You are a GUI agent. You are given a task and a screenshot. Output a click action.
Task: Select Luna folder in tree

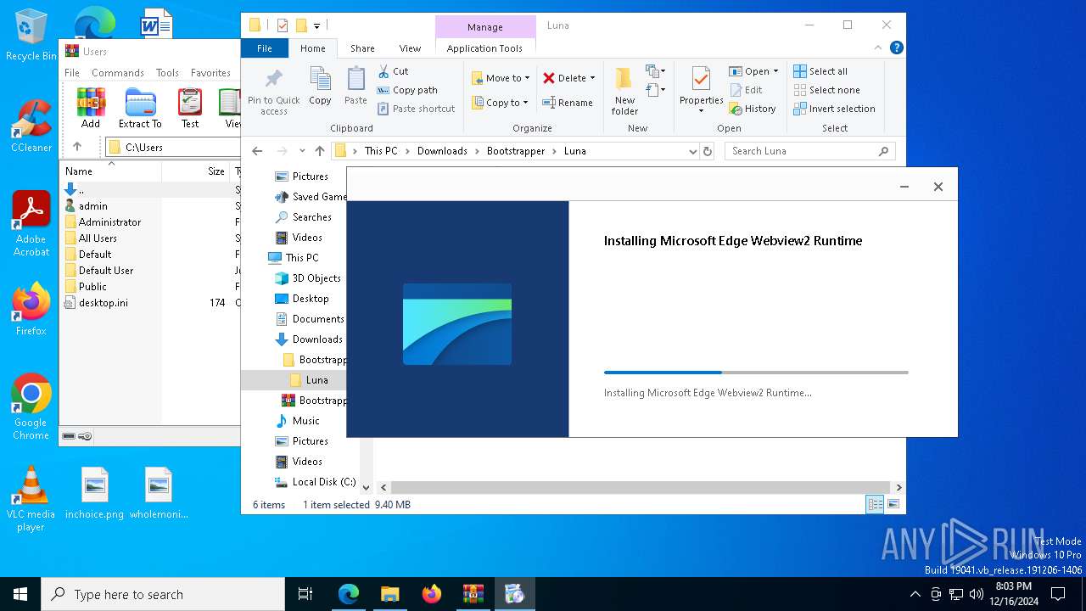click(x=316, y=380)
